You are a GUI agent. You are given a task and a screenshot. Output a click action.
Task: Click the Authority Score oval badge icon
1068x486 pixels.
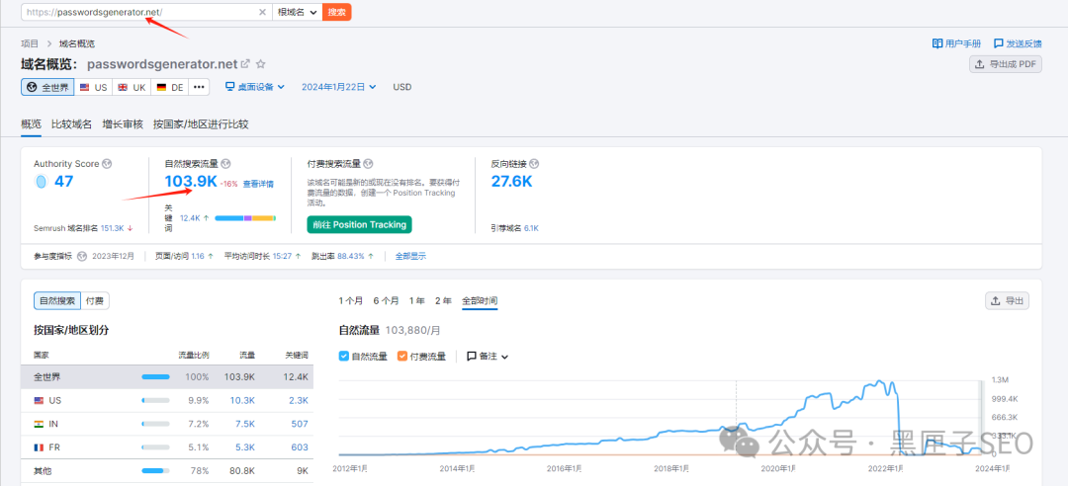(x=41, y=182)
